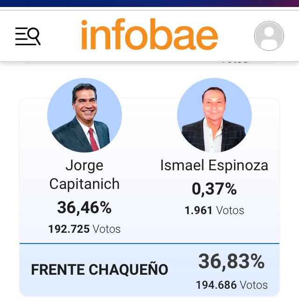Click the 1.961 Votos count
This screenshot has height=299, width=299.
pos(214,210)
